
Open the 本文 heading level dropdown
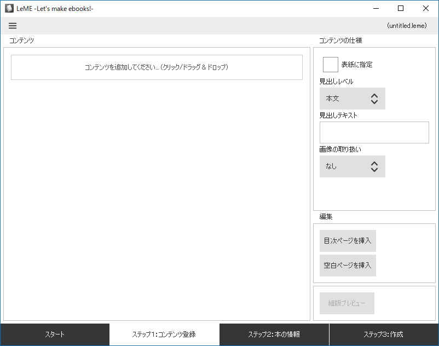352,99
